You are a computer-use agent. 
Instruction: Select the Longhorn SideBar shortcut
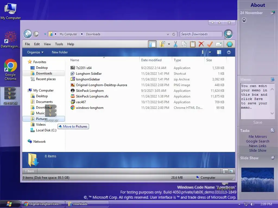(89, 74)
